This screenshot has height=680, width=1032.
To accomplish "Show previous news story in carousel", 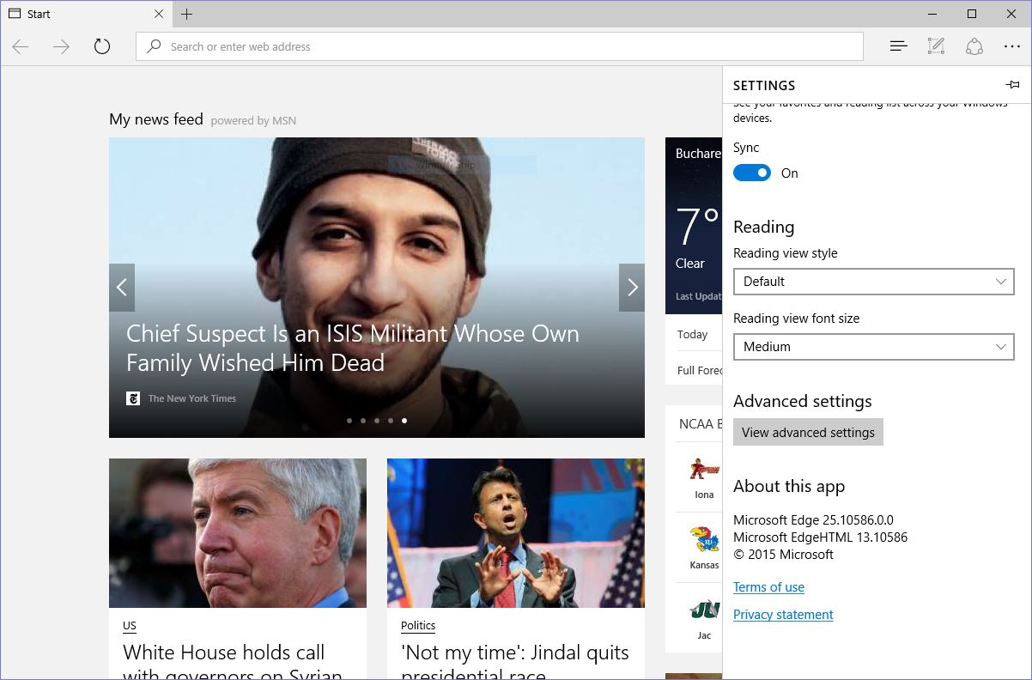I will [x=122, y=288].
